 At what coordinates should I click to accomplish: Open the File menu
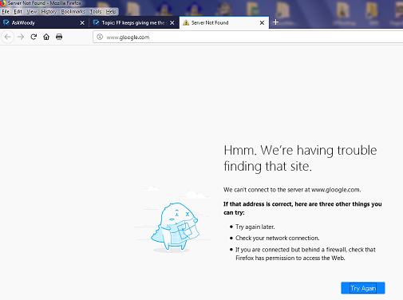pos(6,12)
